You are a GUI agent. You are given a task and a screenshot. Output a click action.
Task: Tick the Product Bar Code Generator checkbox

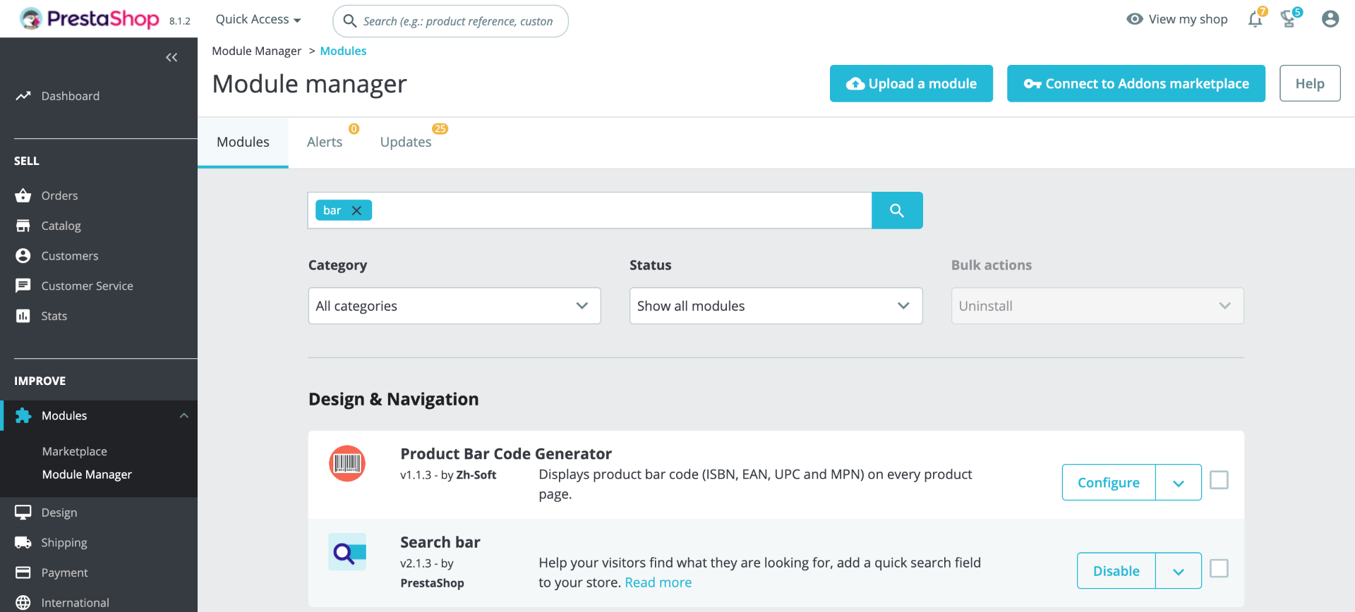click(1219, 480)
